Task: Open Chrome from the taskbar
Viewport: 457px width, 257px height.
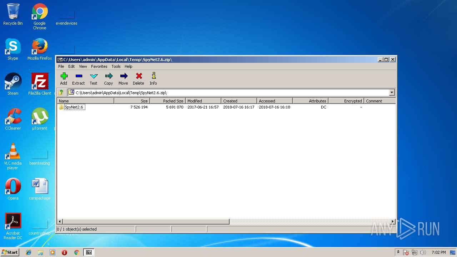Action: point(76,252)
